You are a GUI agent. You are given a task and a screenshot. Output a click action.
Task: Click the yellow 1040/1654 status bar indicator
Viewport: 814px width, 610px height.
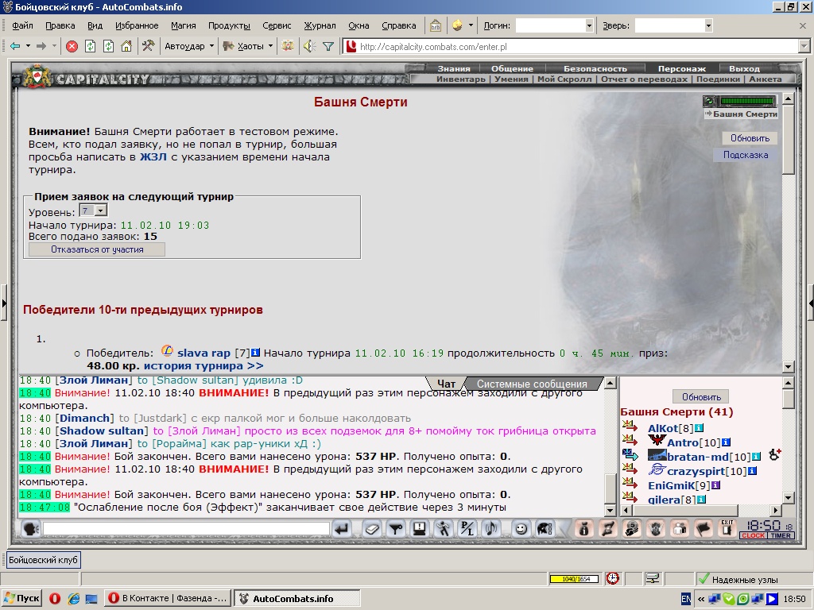pos(575,579)
